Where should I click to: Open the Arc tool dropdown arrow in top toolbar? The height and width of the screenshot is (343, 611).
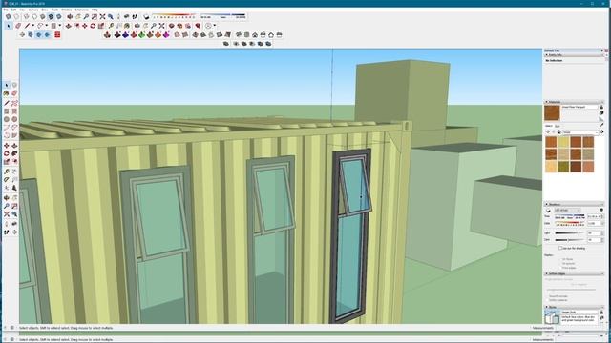click(x=47, y=26)
